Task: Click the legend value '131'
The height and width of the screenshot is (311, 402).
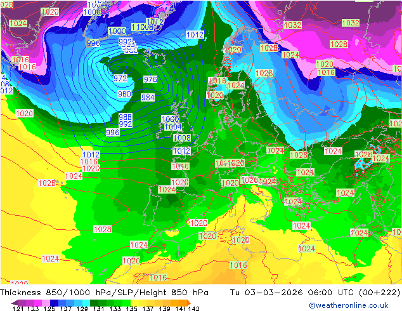Action: [x=99, y=308]
